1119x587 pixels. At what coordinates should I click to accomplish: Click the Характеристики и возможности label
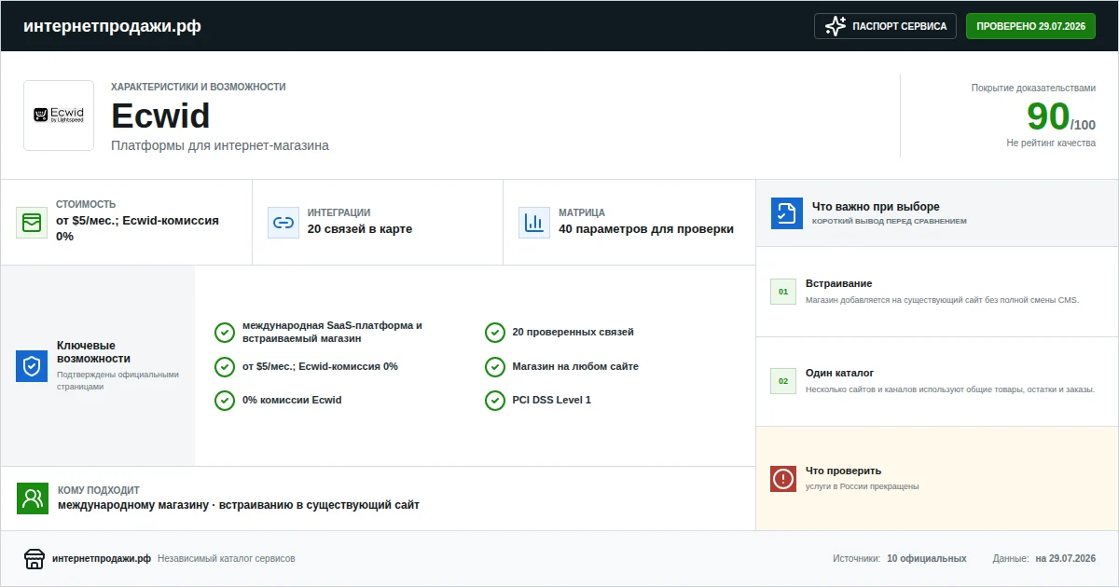(x=199, y=87)
